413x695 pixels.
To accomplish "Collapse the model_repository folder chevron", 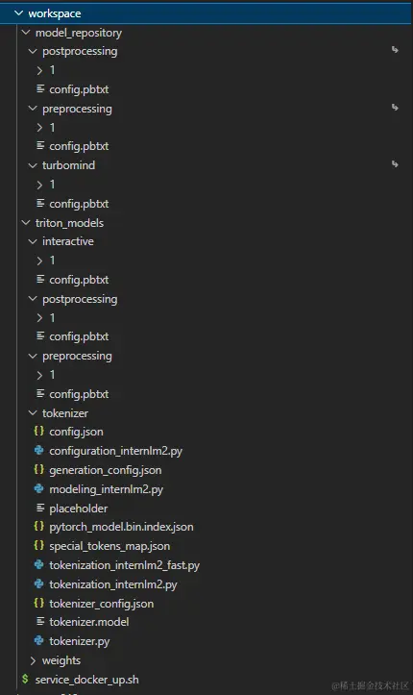I will 26,33.
